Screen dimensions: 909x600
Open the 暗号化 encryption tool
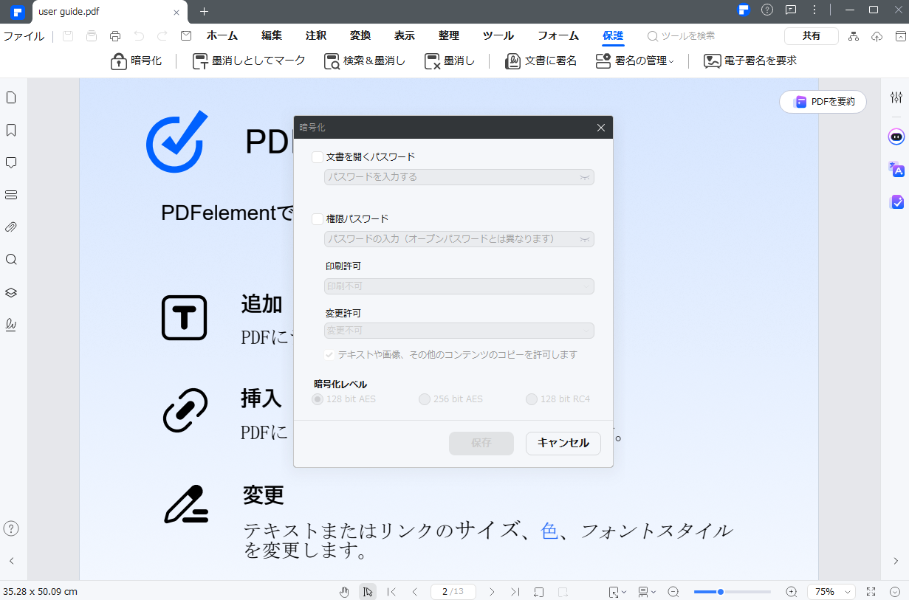[136, 61]
